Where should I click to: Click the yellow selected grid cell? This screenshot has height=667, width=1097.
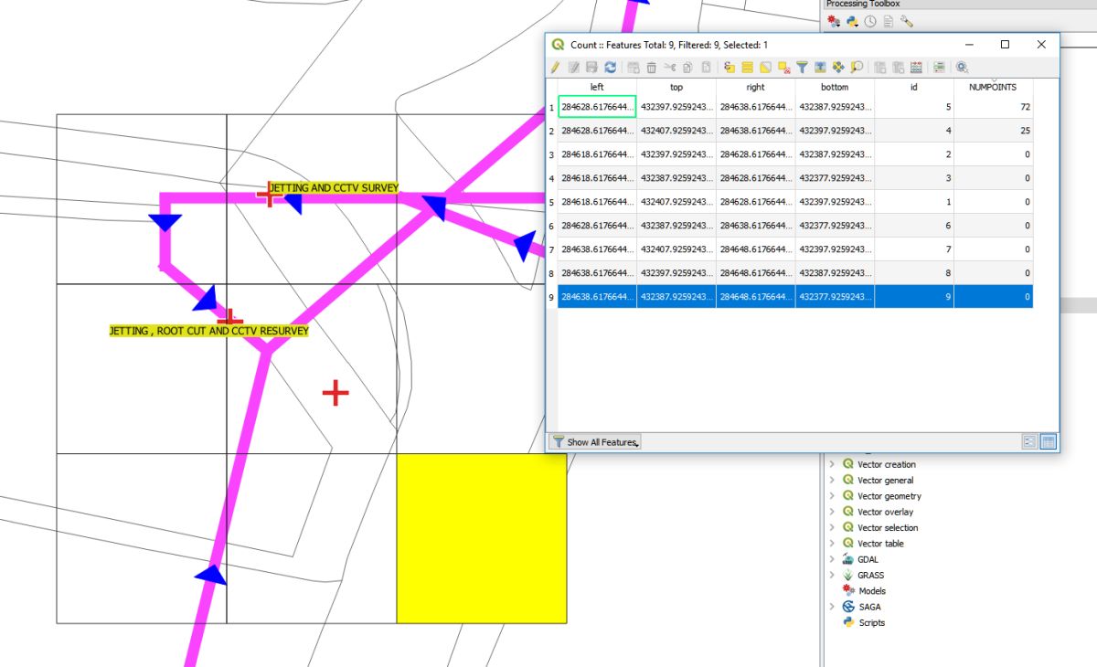(x=481, y=538)
